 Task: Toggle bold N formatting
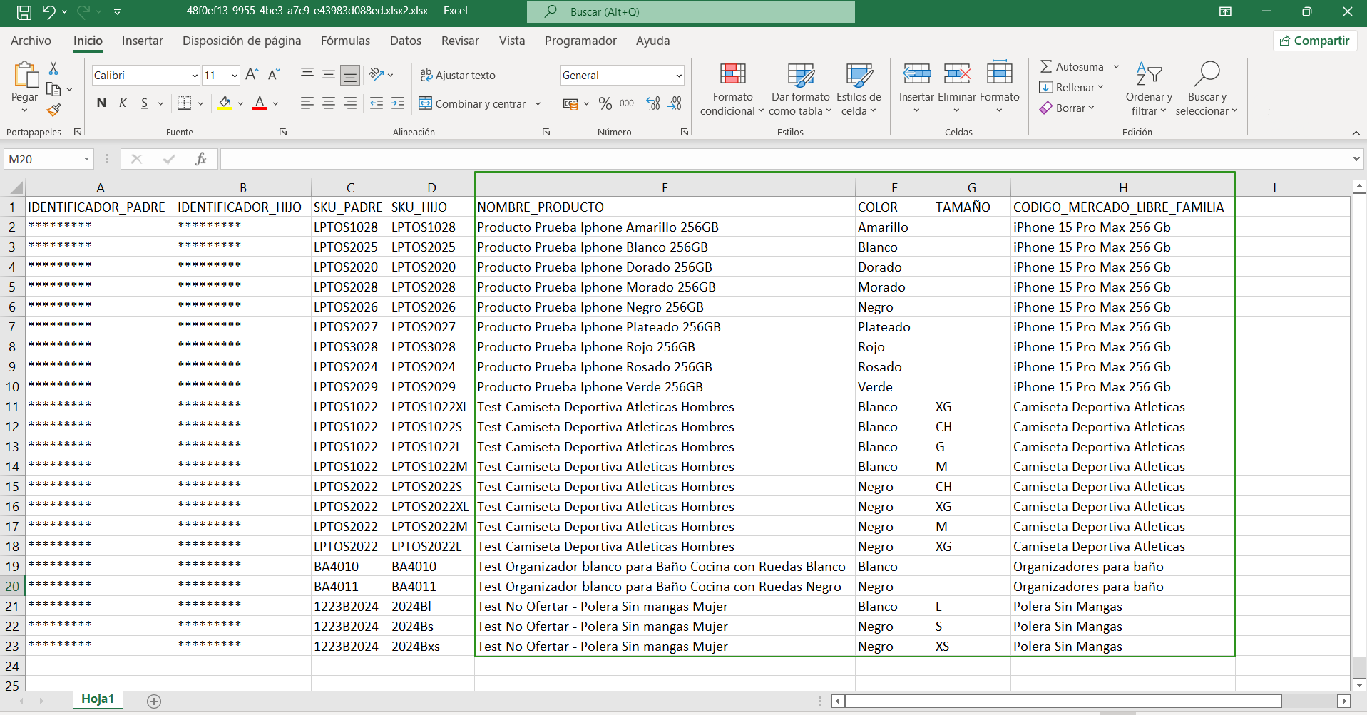pos(101,103)
